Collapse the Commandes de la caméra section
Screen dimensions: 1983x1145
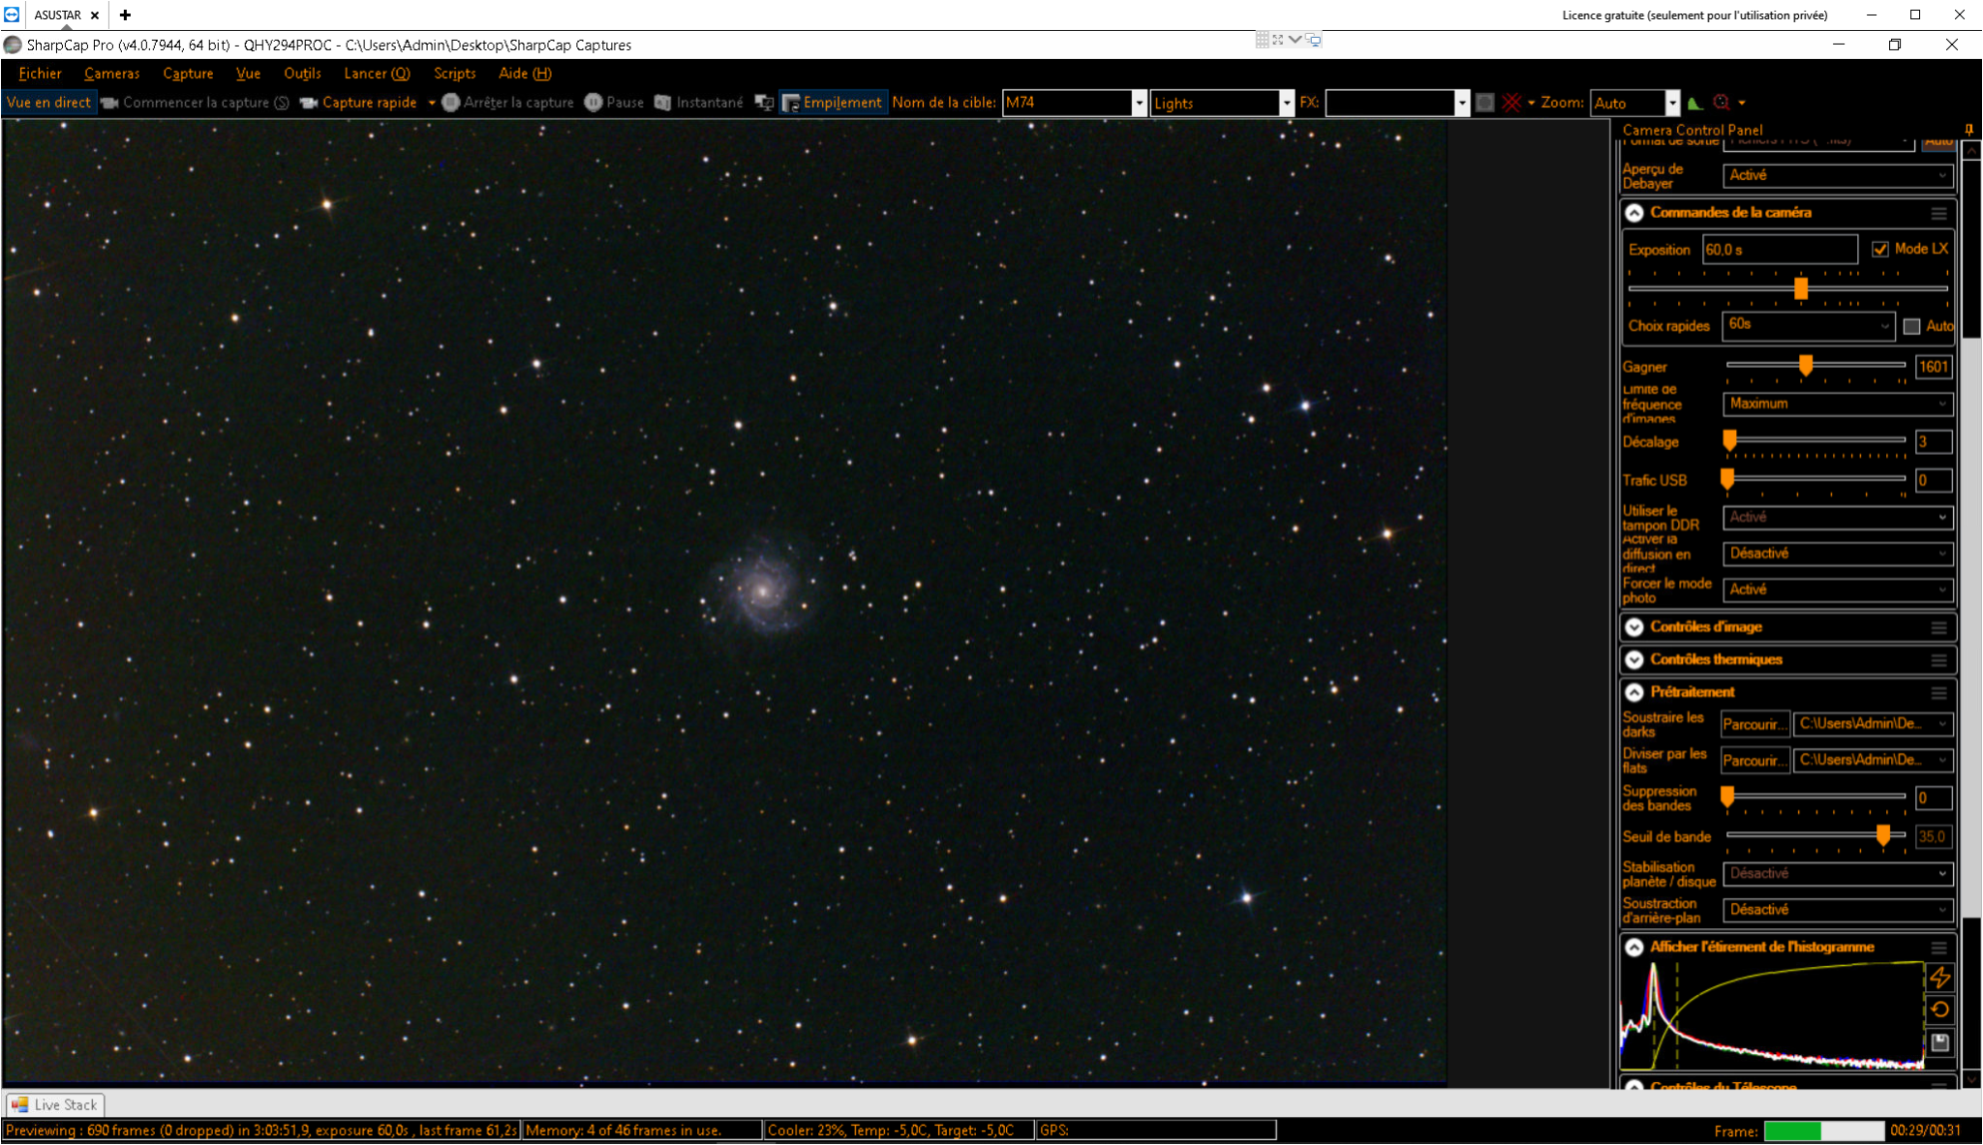tap(1634, 213)
